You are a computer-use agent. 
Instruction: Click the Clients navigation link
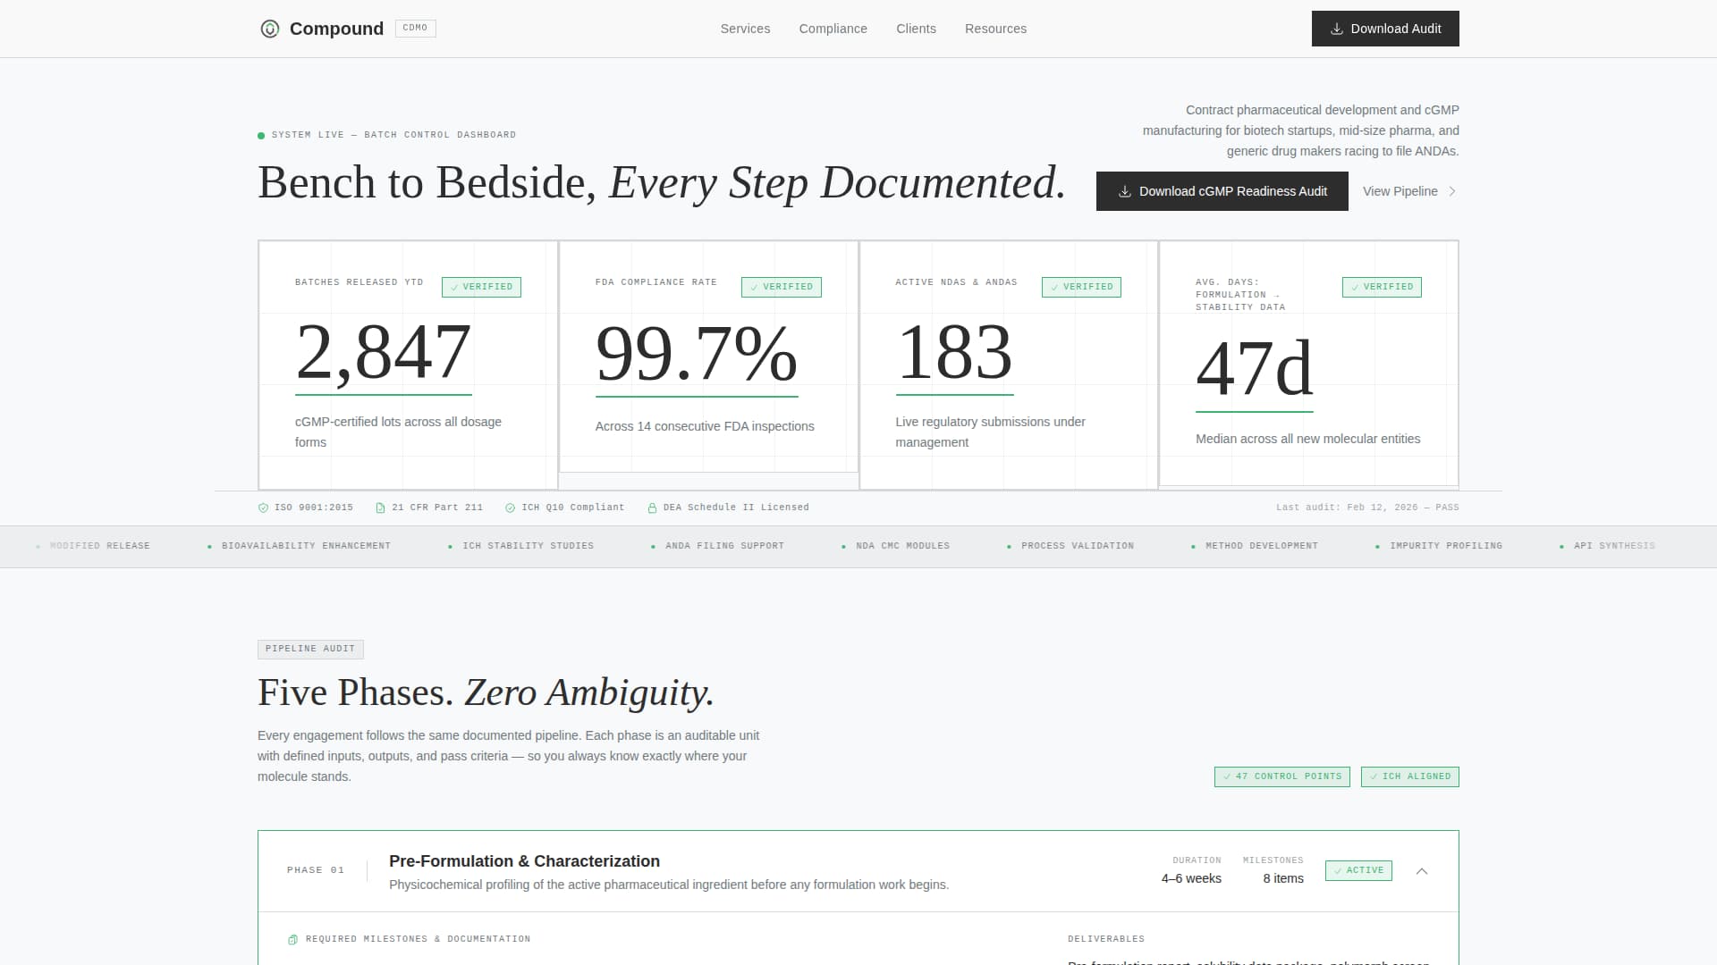tap(916, 29)
